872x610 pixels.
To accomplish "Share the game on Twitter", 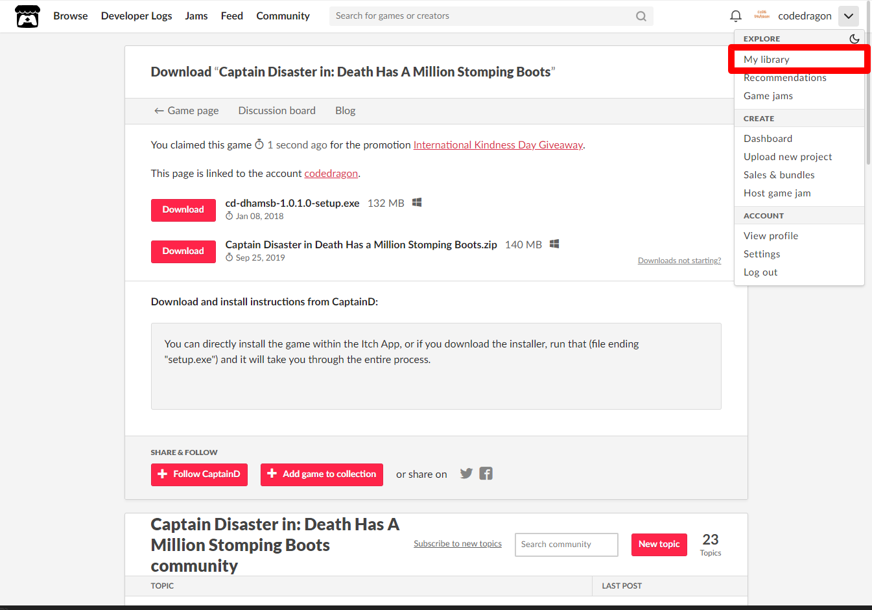I will pyautogui.click(x=466, y=474).
